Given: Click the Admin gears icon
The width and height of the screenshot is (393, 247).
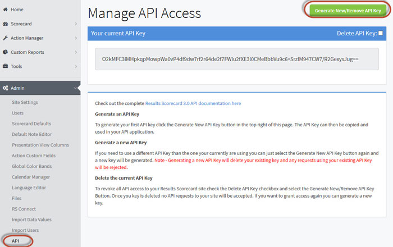Looking at the screenshot, I should 5,88.
